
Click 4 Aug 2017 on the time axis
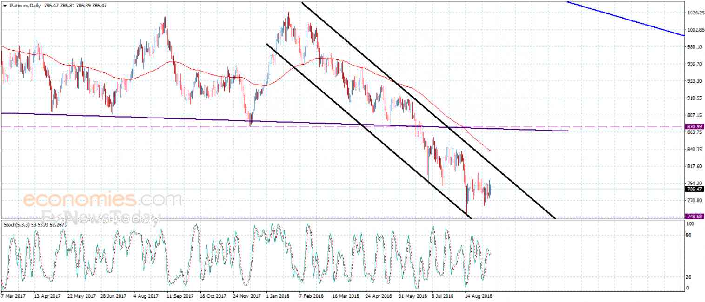pos(146,295)
